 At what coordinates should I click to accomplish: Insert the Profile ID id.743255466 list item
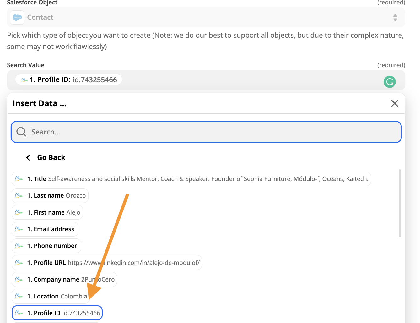(x=57, y=313)
